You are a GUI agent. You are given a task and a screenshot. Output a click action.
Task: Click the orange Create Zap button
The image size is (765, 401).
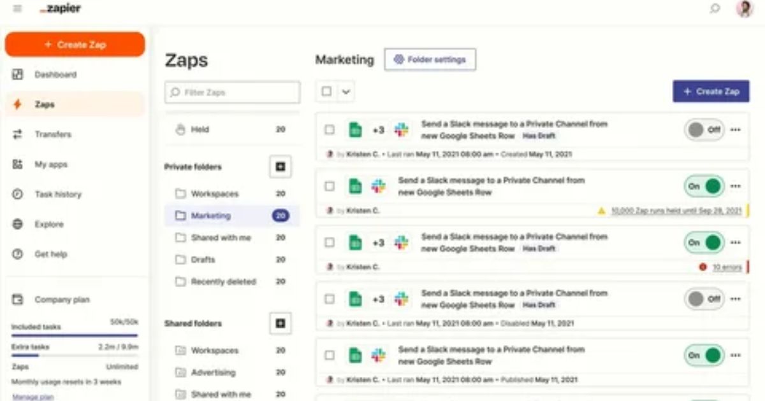[75, 45]
